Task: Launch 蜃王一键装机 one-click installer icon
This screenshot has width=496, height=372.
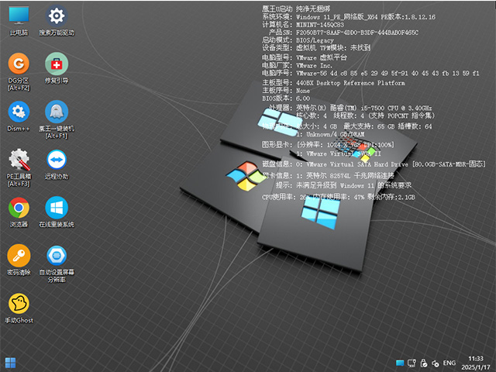Action: 57,120
